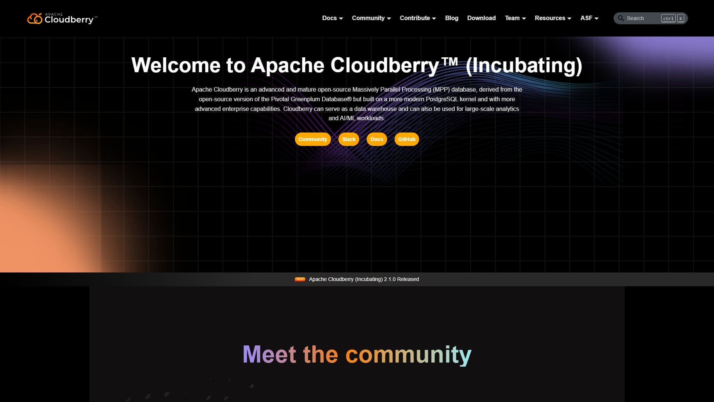Click the ctrl key hint in search
714x402 pixels.
(x=668, y=18)
